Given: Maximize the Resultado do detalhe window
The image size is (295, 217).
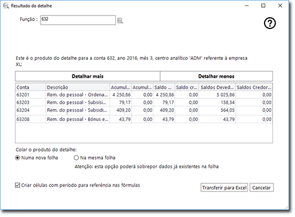Looking at the screenshot, I should click(x=263, y=6).
